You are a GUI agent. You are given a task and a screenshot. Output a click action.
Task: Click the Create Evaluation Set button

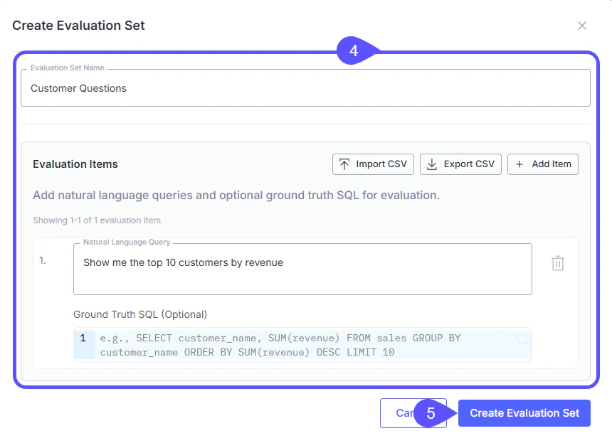tap(524, 413)
